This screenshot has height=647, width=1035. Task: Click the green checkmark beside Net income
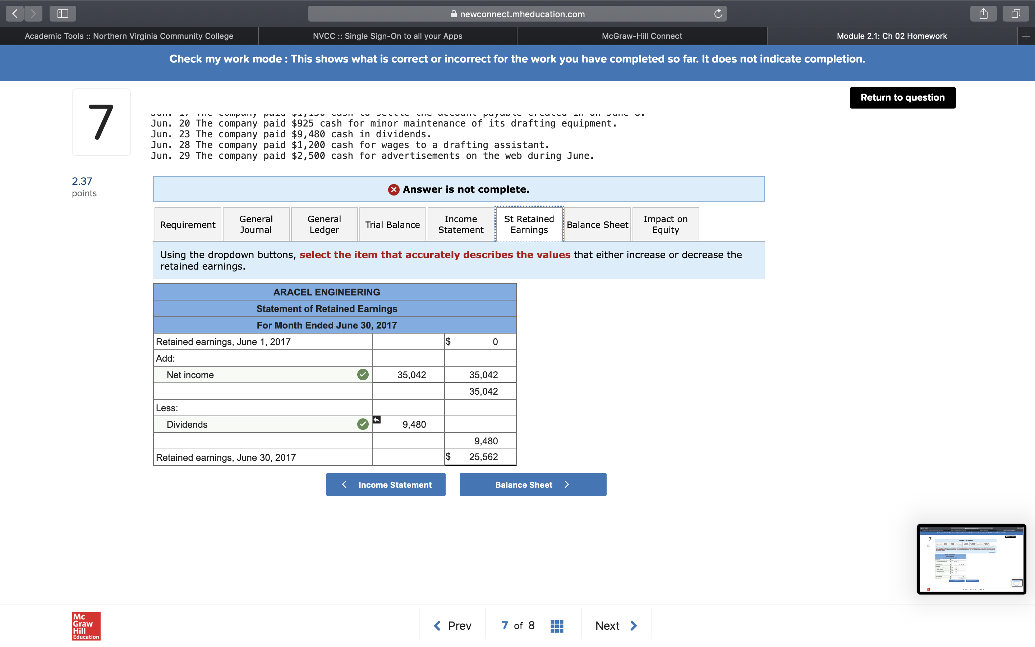pyautogui.click(x=362, y=375)
